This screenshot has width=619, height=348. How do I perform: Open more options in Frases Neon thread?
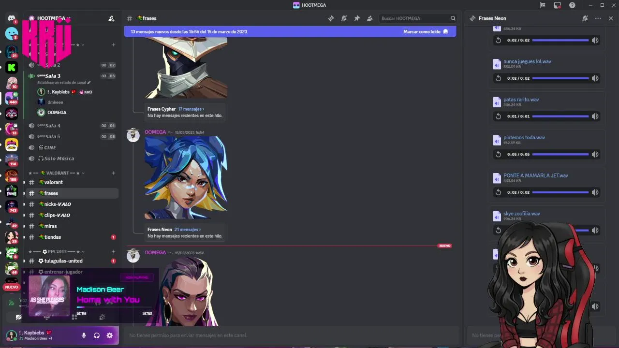598,18
